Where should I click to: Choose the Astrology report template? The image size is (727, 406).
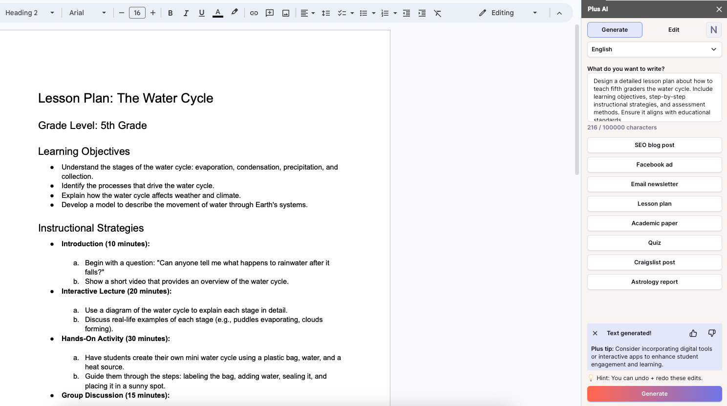(x=654, y=282)
